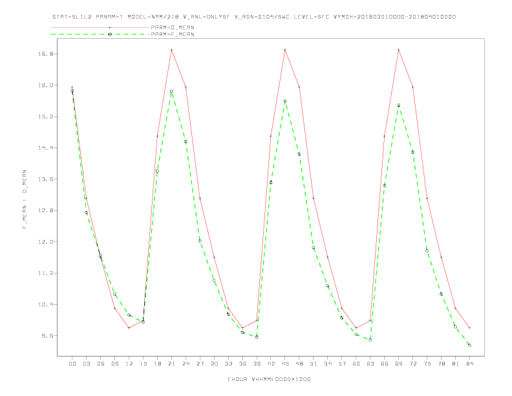This screenshot has width=512, height=396.
Task: Click the 48 x-axis hour label
Action: click(x=299, y=364)
